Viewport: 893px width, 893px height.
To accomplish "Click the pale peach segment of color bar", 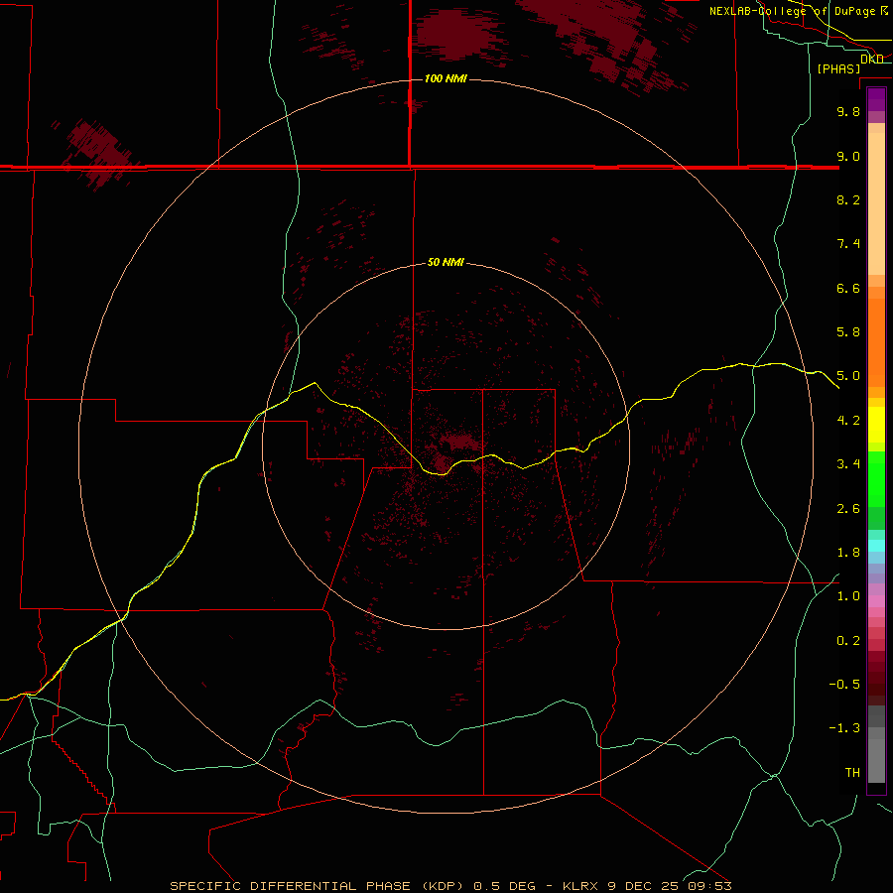I will 876,203.
